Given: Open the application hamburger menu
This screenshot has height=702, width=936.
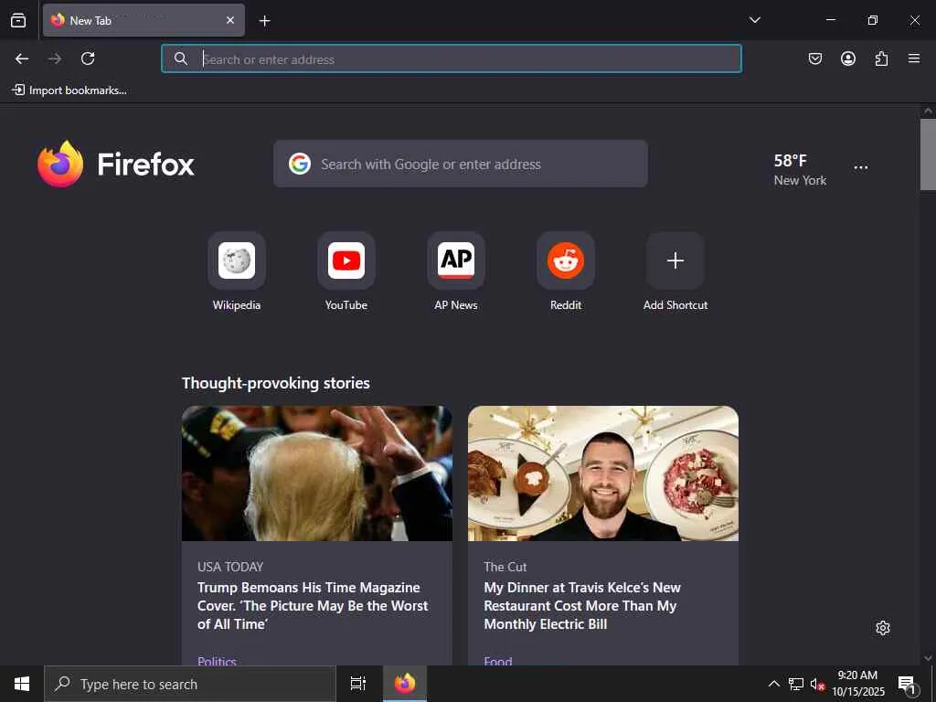Looking at the screenshot, I should coord(914,58).
